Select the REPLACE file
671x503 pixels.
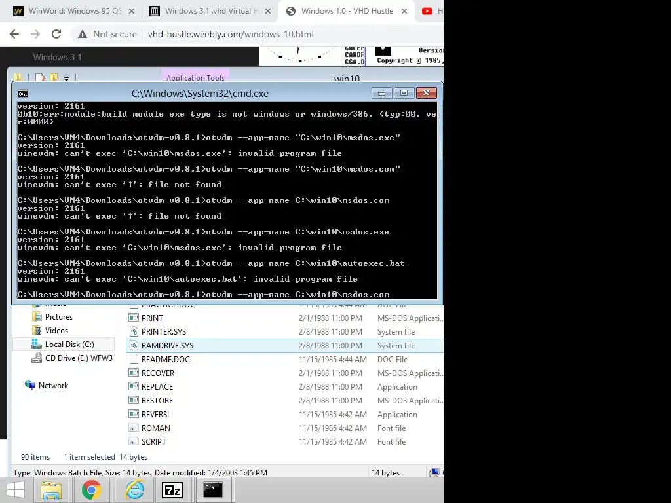coord(157,386)
